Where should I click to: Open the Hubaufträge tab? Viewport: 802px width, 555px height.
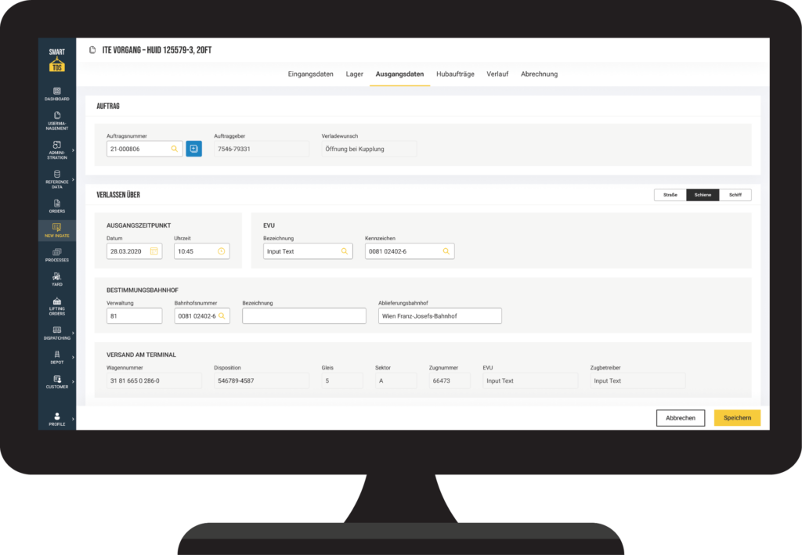(455, 74)
